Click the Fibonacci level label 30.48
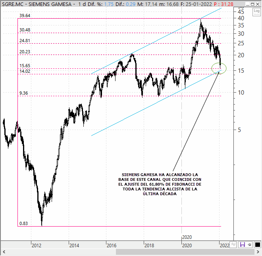This screenshot has width=262, height=256. (25, 30)
